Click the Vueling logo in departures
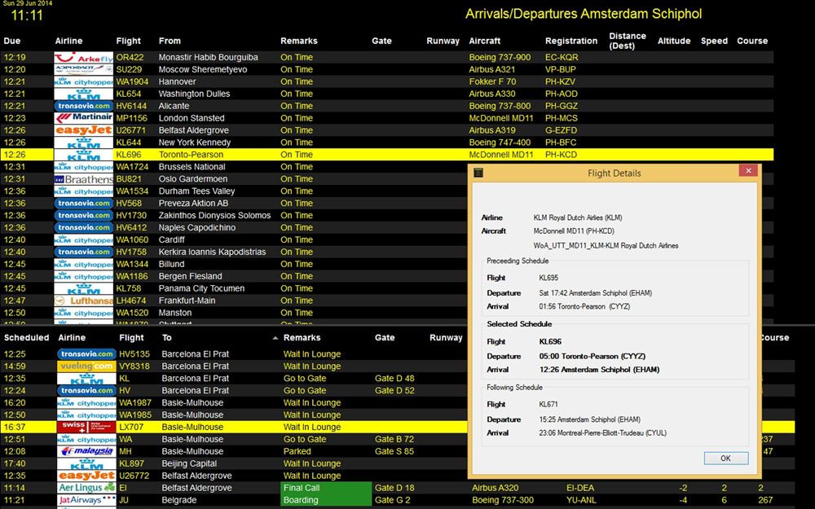The width and height of the screenshot is (815, 509). [86, 366]
